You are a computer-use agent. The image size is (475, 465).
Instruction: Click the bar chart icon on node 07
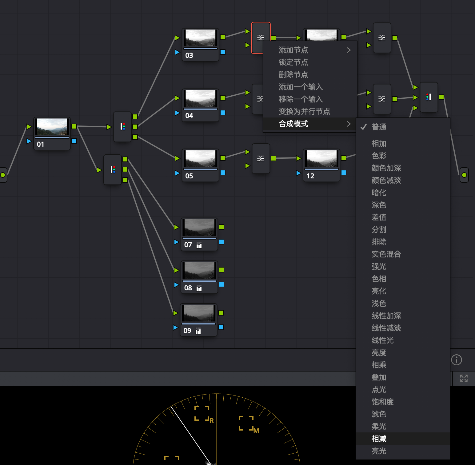coord(199,245)
